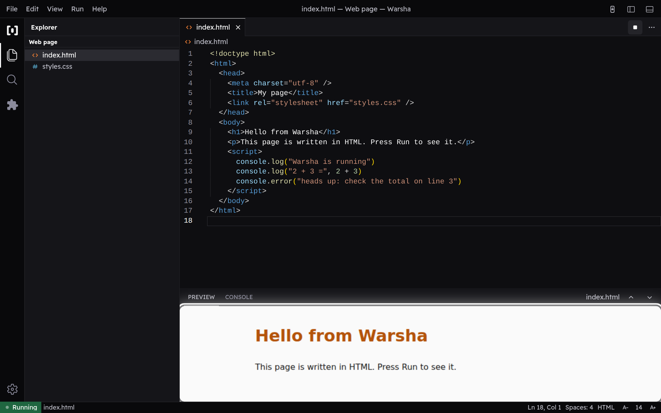Decrease font size with A-

click(x=626, y=407)
